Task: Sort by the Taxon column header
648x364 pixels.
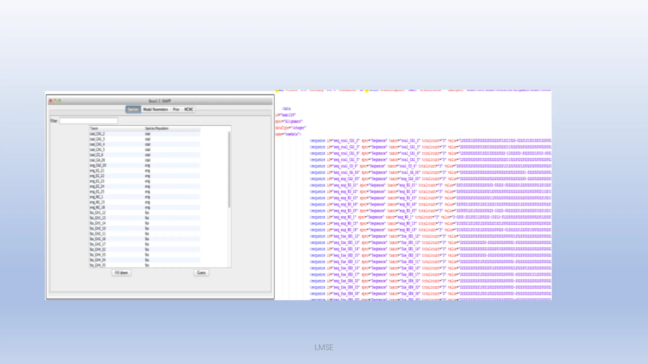Action: (117, 128)
